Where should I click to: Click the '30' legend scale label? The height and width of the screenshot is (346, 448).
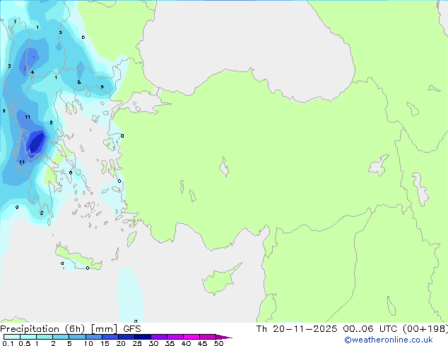[x=153, y=343]
